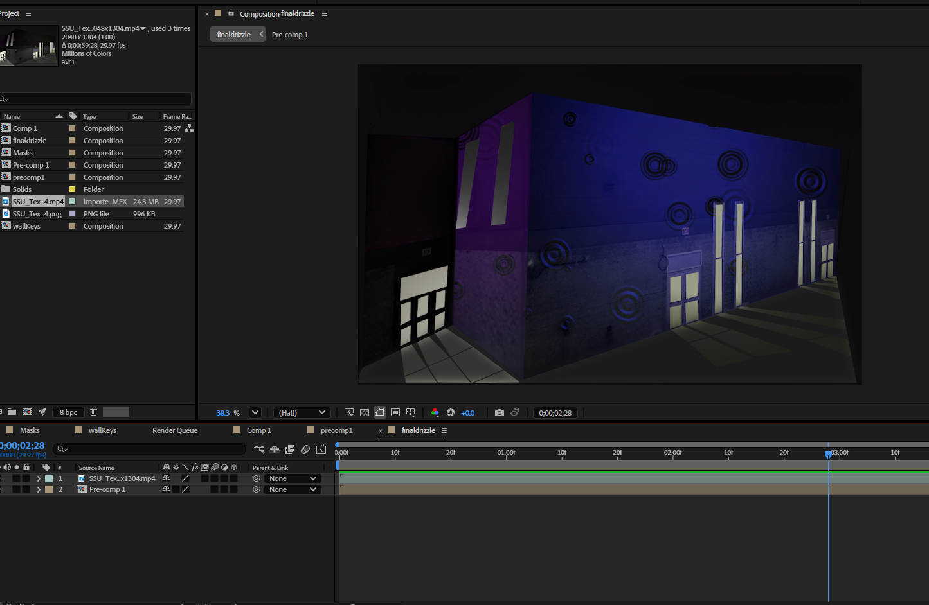This screenshot has height=605, width=929.
Task: Open the Graph Editor
Action: coord(321,450)
